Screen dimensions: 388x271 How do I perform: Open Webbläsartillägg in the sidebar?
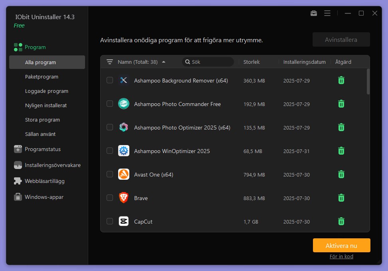pos(44,181)
